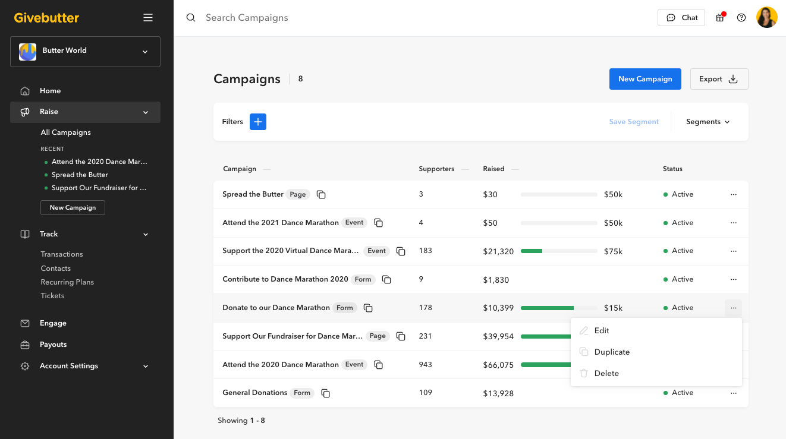
Task: Copy link for Attend the 2021 Dance Marathon
Action: pyautogui.click(x=379, y=223)
